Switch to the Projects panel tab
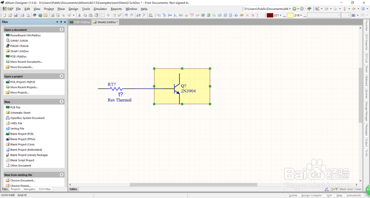The height and width of the screenshot is (198, 370). (x=16, y=189)
